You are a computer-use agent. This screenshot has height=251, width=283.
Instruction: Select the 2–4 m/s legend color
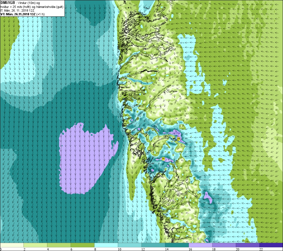tap(35, 245)
